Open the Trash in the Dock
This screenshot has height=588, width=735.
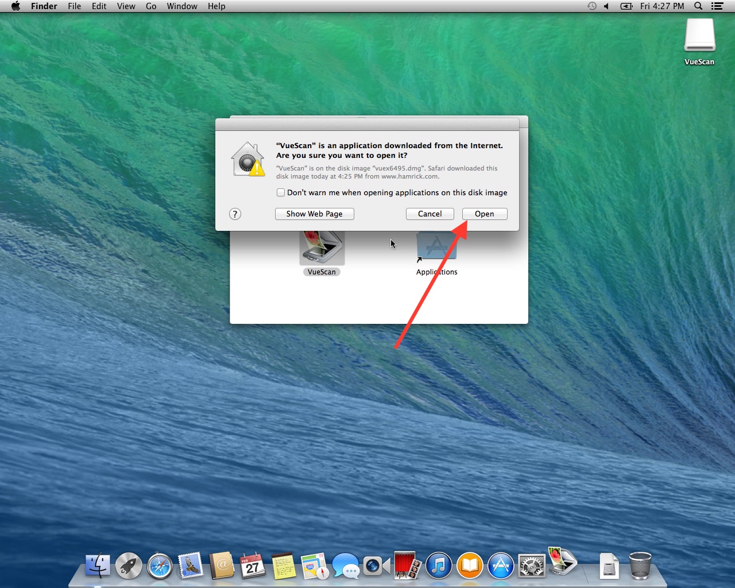(x=640, y=566)
